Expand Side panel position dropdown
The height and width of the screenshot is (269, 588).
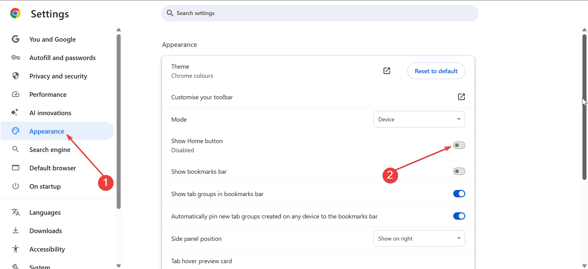pos(419,238)
